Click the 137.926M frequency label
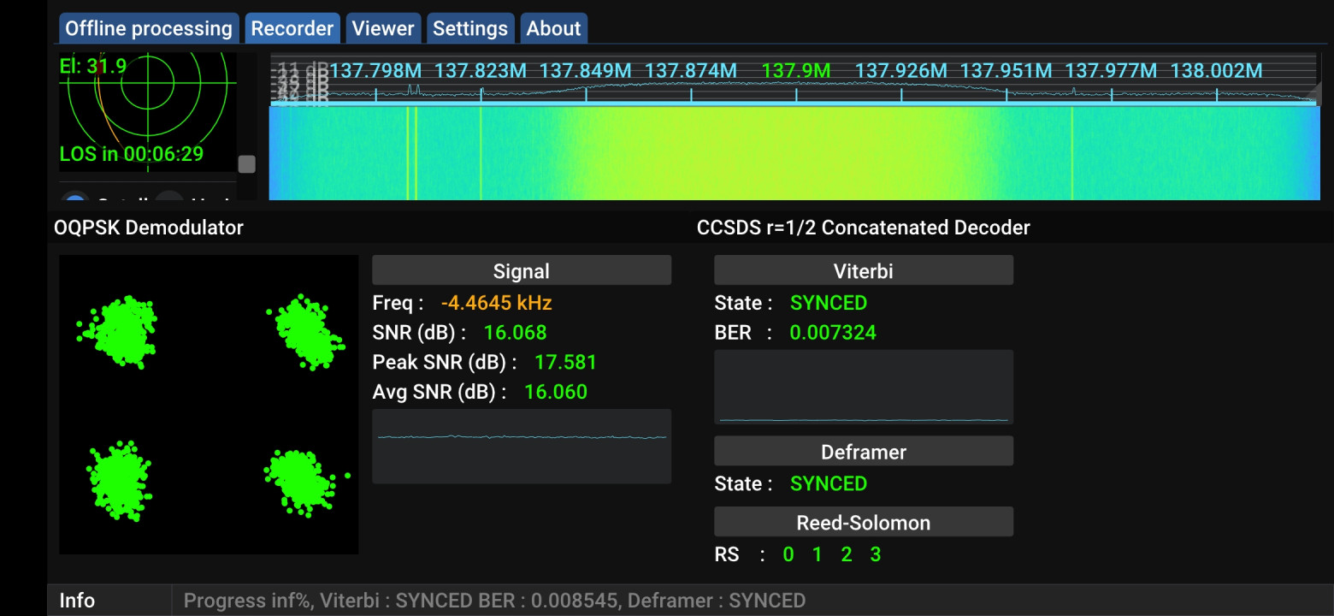 click(901, 70)
